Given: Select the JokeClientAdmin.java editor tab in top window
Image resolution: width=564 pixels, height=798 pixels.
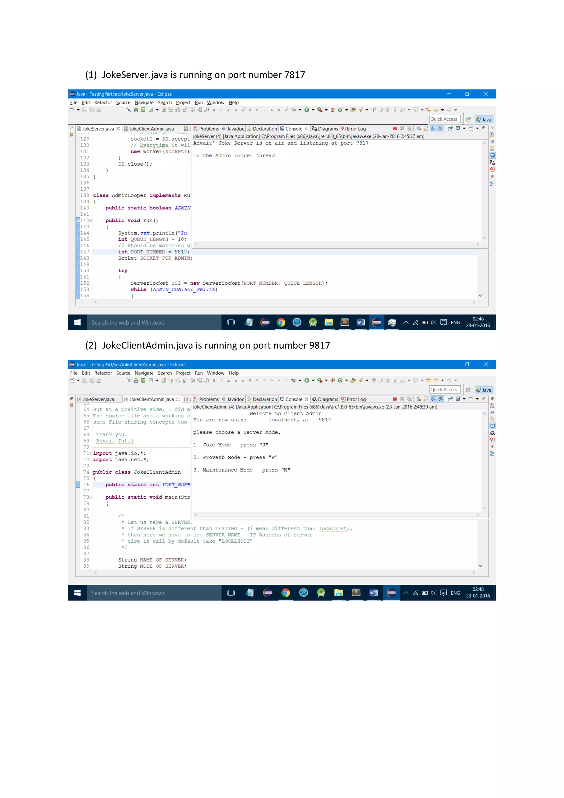Looking at the screenshot, I should [151, 129].
